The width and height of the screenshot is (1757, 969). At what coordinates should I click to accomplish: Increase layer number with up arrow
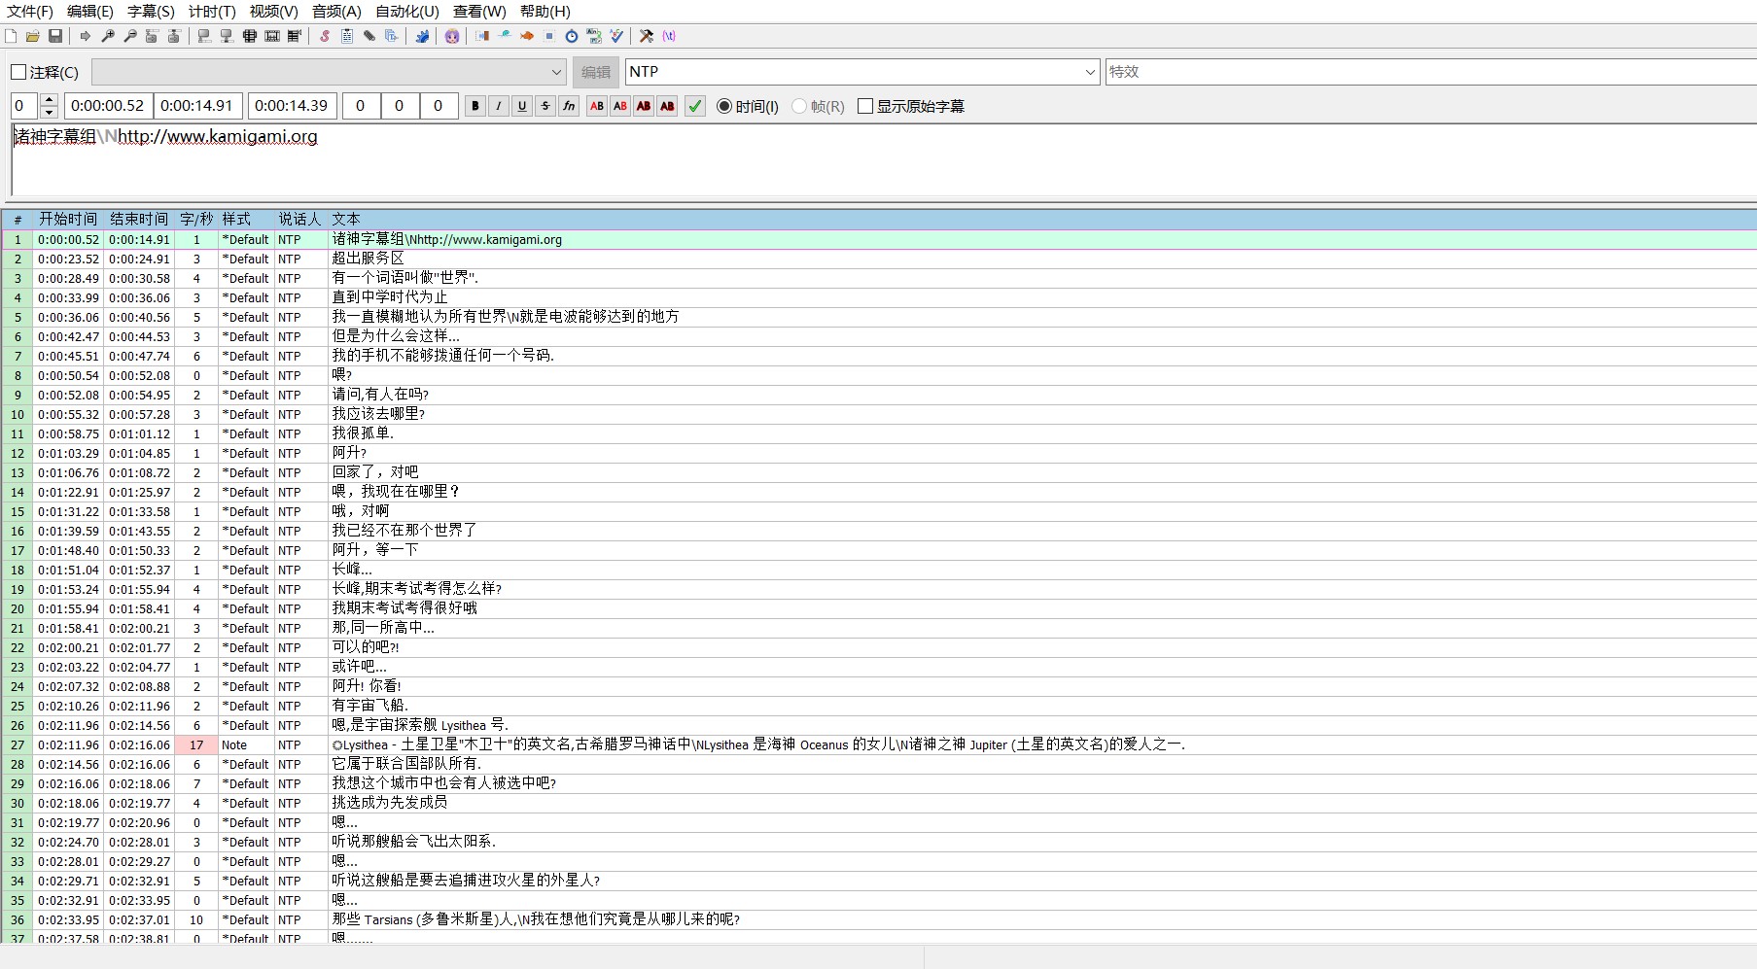49,100
